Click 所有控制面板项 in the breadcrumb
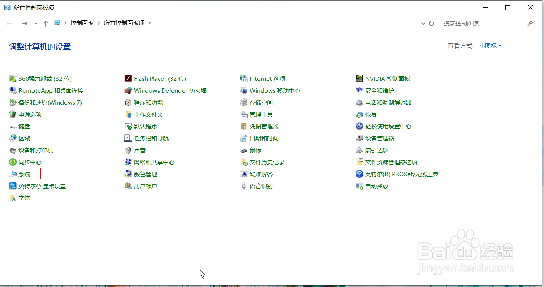 tap(124, 23)
